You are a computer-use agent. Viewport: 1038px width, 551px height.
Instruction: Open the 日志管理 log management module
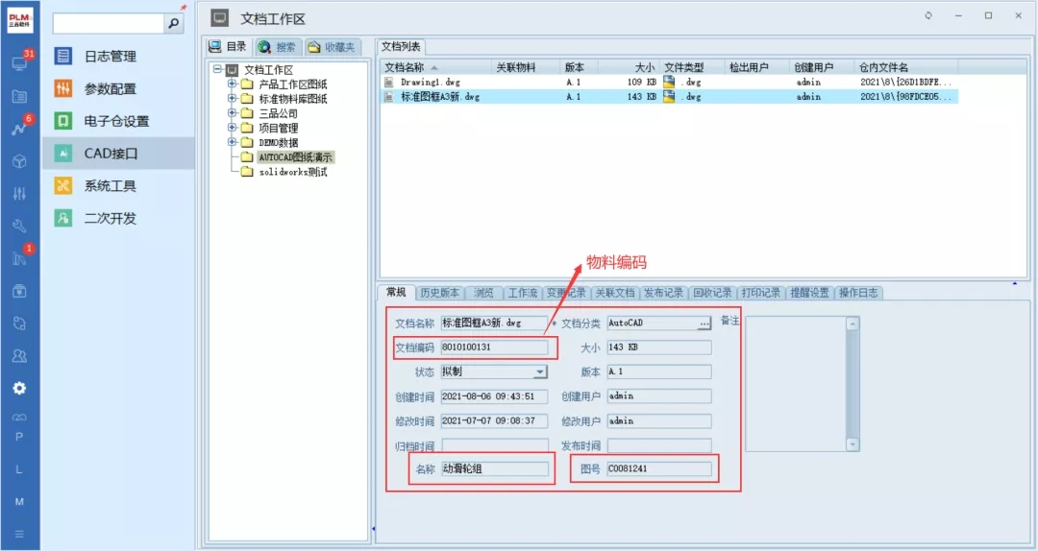coord(110,57)
